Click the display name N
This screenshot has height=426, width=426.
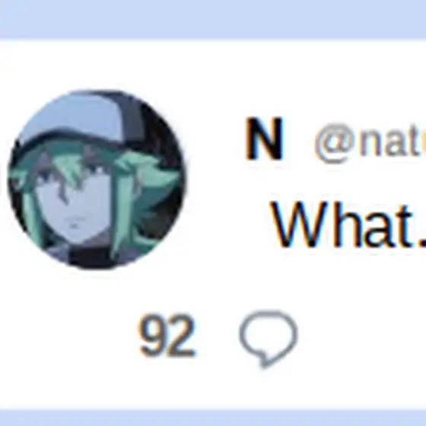[x=264, y=138]
